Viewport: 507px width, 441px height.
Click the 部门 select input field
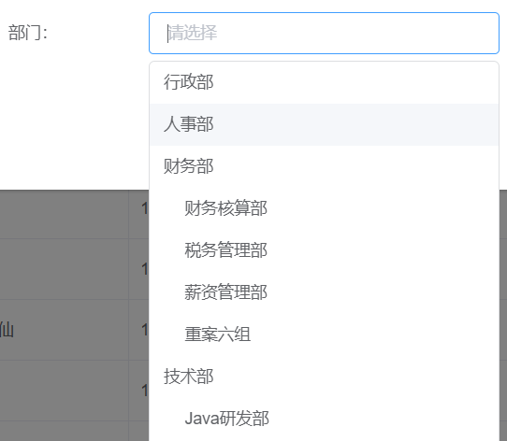[x=324, y=33]
